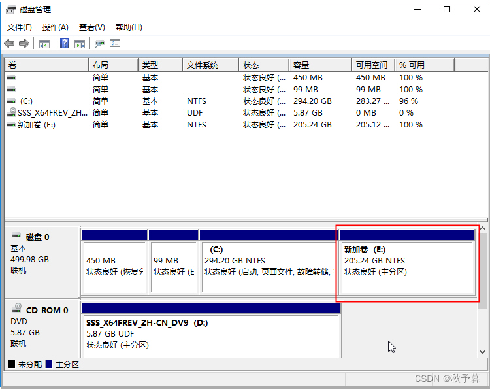
Task: Click the CD-ROM 0 disc icon
Action: point(17,308)
